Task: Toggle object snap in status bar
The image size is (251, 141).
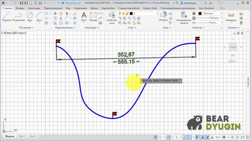Action: coord(189,137)
